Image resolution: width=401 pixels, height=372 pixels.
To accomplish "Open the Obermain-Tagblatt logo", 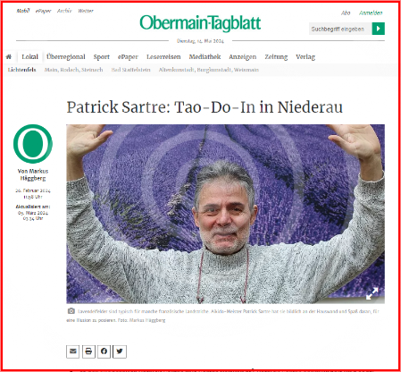I will coord(200,23).
